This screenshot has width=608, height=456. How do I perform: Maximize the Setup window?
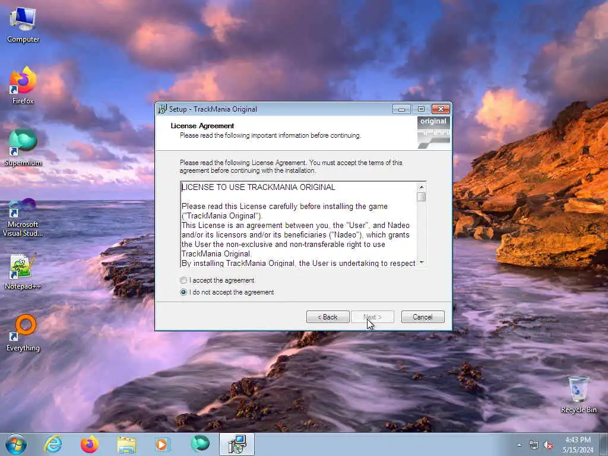tap(421, 109)
